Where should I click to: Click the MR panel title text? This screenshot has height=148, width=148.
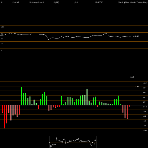coord(132,77)
